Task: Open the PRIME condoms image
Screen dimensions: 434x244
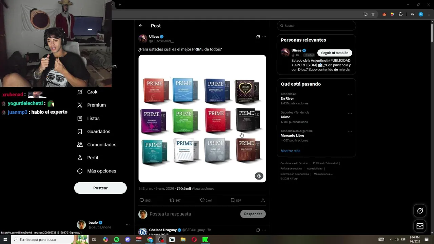Action: click(x=202, y=119)
